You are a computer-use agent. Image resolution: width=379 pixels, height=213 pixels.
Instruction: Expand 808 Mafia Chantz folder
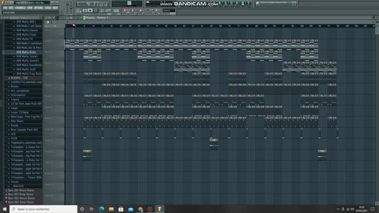(x=27, y=30)
